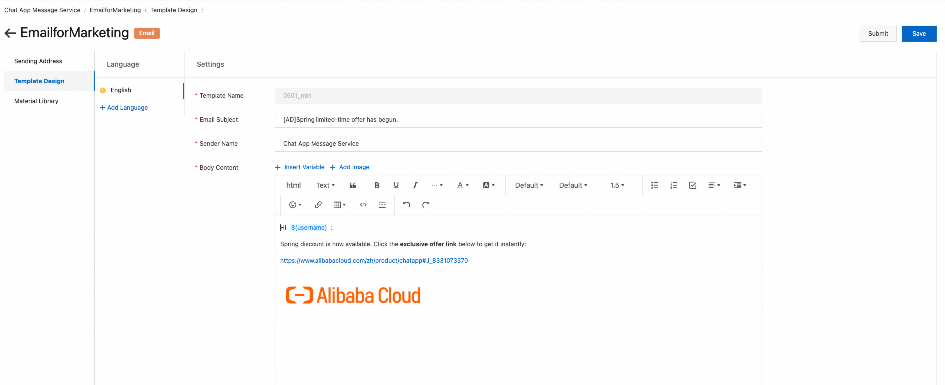The height and width of the screenshot is (385, 945).
Task: Click Add Language link
Action: (124, 108)
